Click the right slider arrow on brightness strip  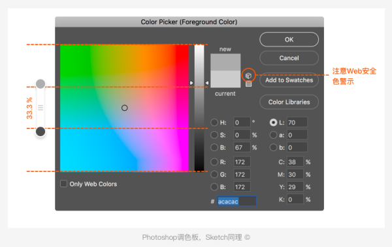pyautogui.click(x=206, y=83)
